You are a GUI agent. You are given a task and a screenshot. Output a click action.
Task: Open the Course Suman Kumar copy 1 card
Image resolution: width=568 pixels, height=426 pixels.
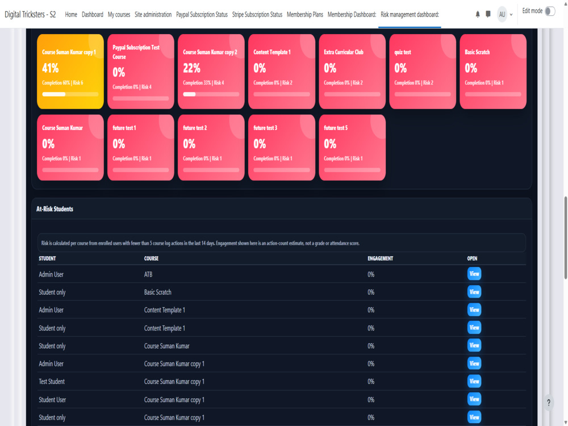(x=70, y=72)
